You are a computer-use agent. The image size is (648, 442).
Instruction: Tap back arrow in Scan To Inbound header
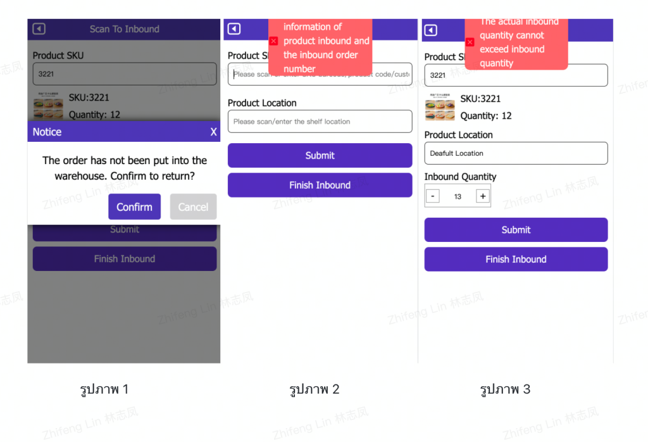[x=39, y=29]
